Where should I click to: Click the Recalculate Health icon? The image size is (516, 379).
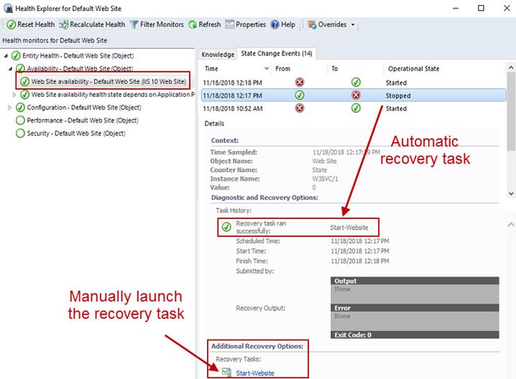64,24
